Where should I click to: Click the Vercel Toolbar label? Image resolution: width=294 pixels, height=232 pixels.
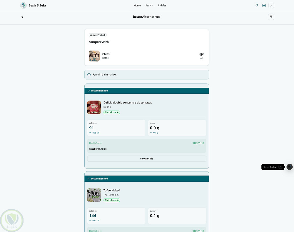coord(270,167)
